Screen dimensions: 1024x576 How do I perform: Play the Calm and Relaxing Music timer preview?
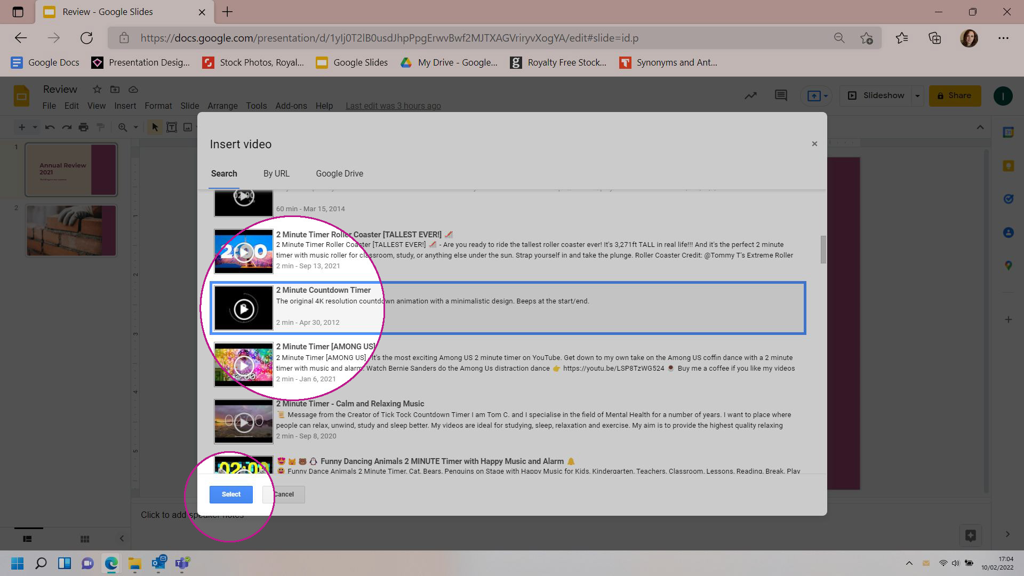coord(243,421)
